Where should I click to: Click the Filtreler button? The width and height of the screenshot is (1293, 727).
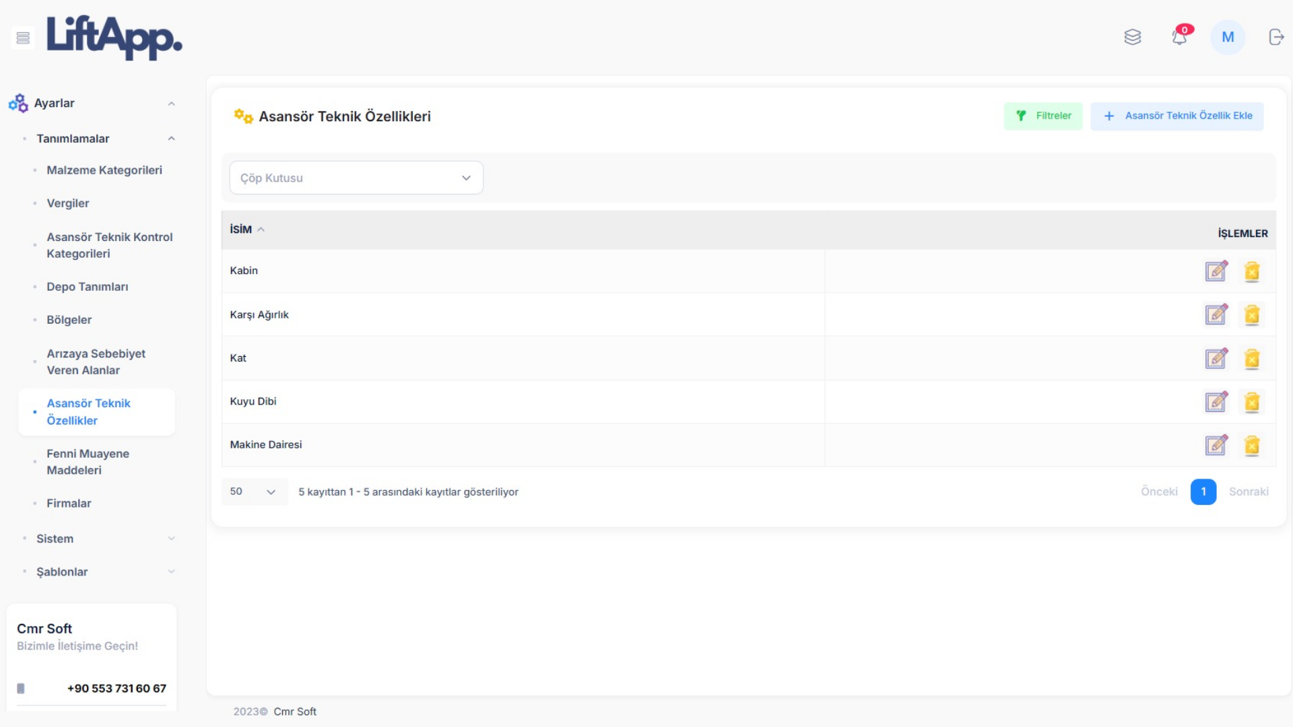tap(1043, 116)
